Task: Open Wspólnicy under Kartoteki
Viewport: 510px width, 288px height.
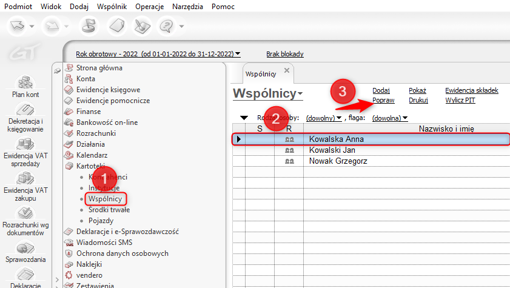Action: tap(105, 199)
